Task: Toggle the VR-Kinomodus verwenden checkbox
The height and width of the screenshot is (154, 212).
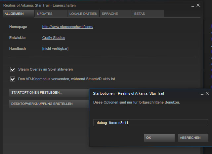Action: pyautogui.click(x=13, y=79)
